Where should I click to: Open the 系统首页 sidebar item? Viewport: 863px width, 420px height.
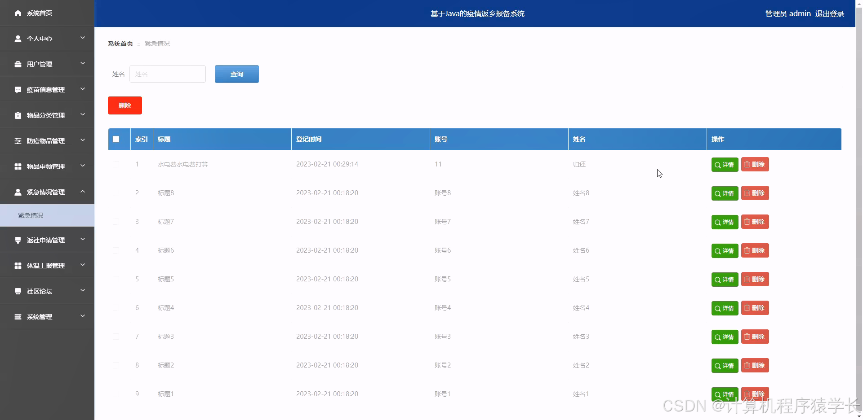[47, 13]
